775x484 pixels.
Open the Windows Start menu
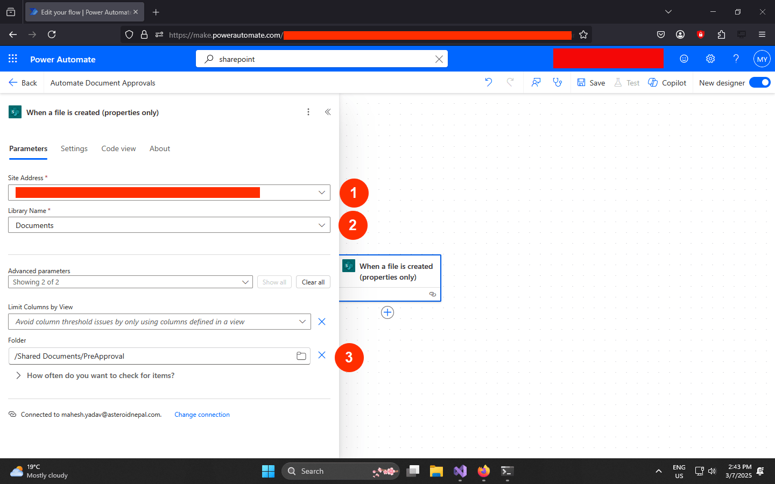(268, 471)
